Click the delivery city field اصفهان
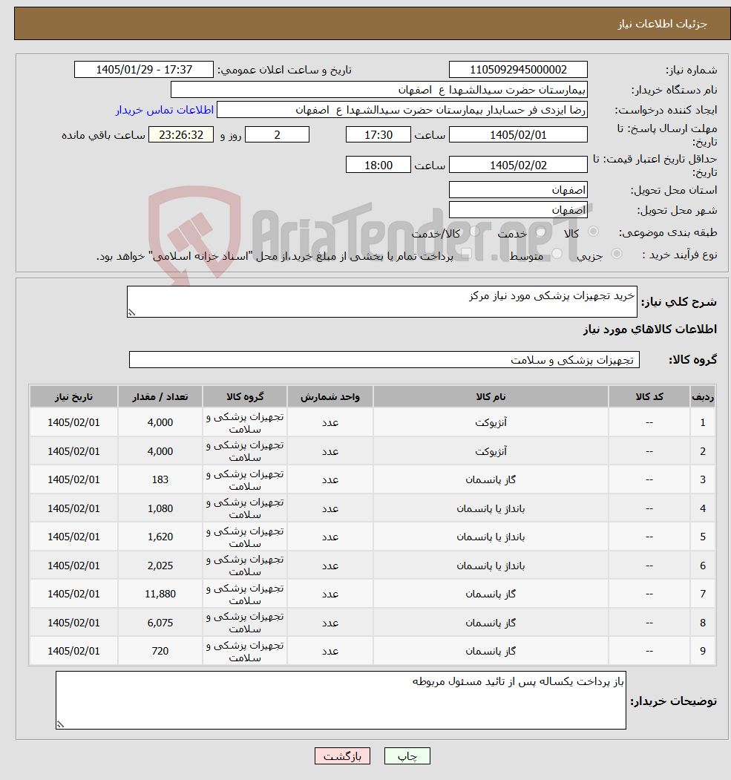This screenshot has width=731, height=780. coord(518,210)
